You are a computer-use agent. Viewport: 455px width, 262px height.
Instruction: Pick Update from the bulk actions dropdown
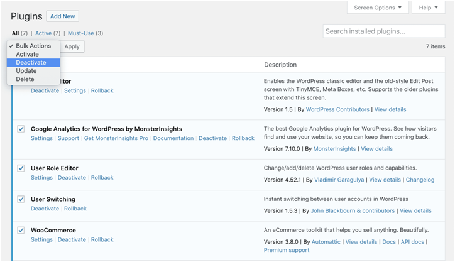(x=26, y=71)
